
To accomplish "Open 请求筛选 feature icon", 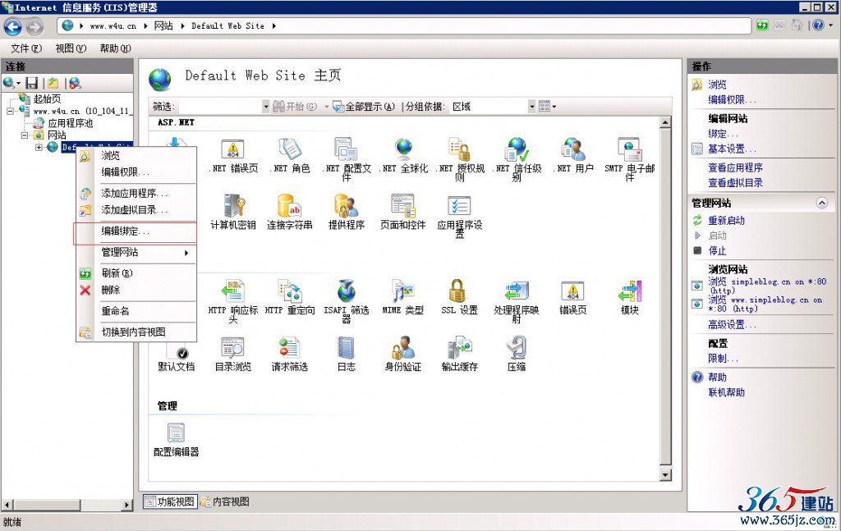I will click(x=290, y=348).
